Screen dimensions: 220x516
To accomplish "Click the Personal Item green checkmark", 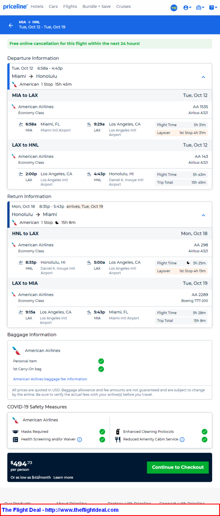I will (x=101, y=361).
